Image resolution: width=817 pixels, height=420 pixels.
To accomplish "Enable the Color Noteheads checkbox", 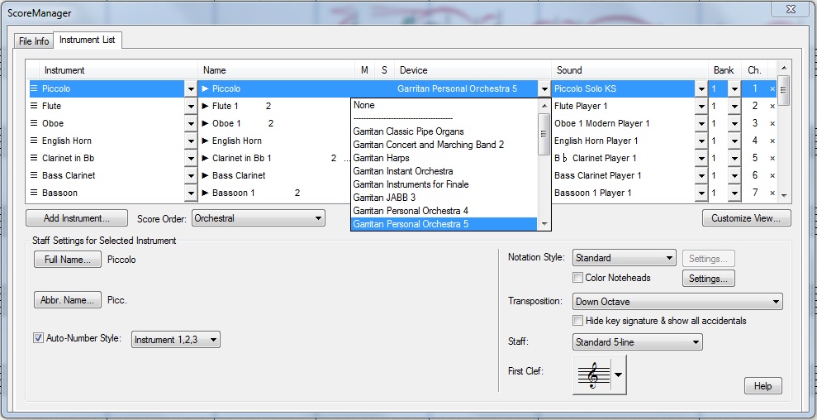I will pyautogui.click(x=578, y=278).
